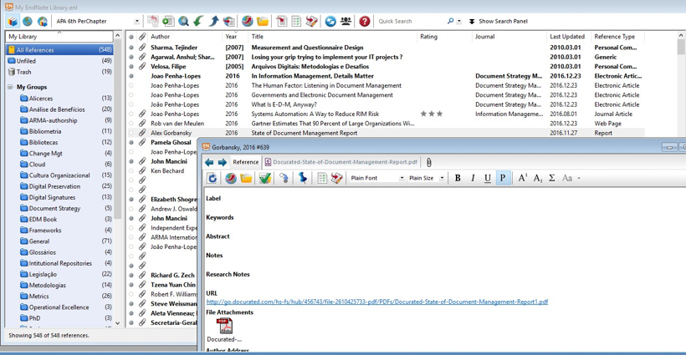Click the Export blue arrow icon

(213, 21)
